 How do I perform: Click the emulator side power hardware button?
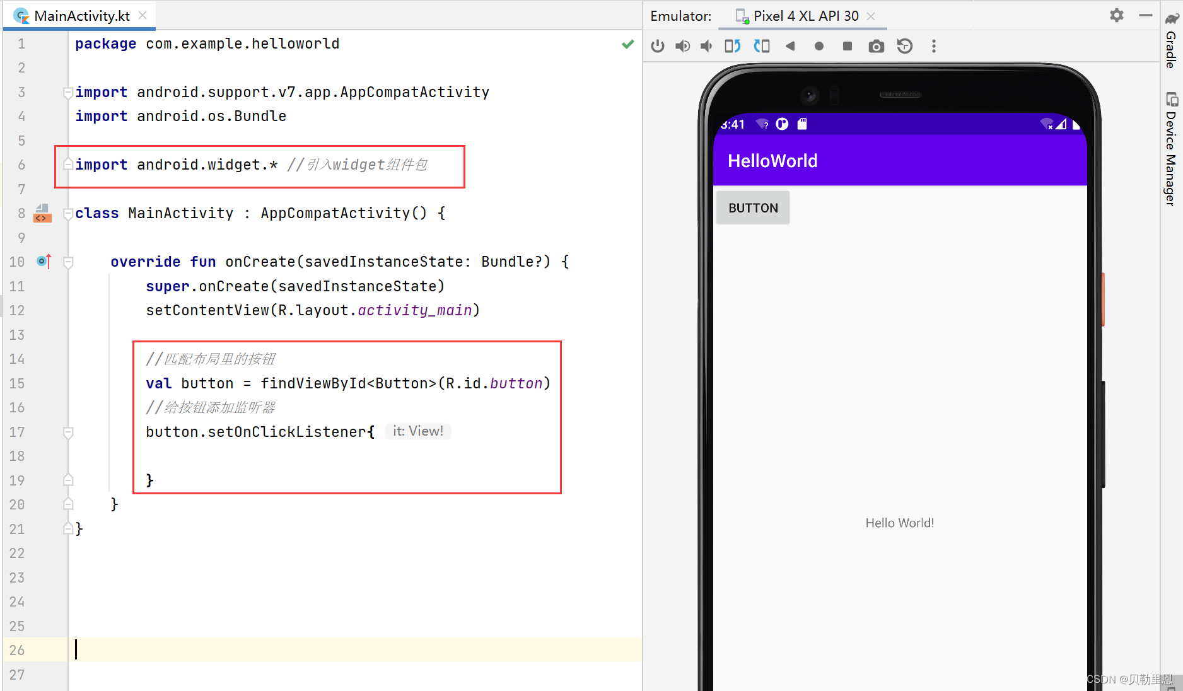tap(1104, 299)
